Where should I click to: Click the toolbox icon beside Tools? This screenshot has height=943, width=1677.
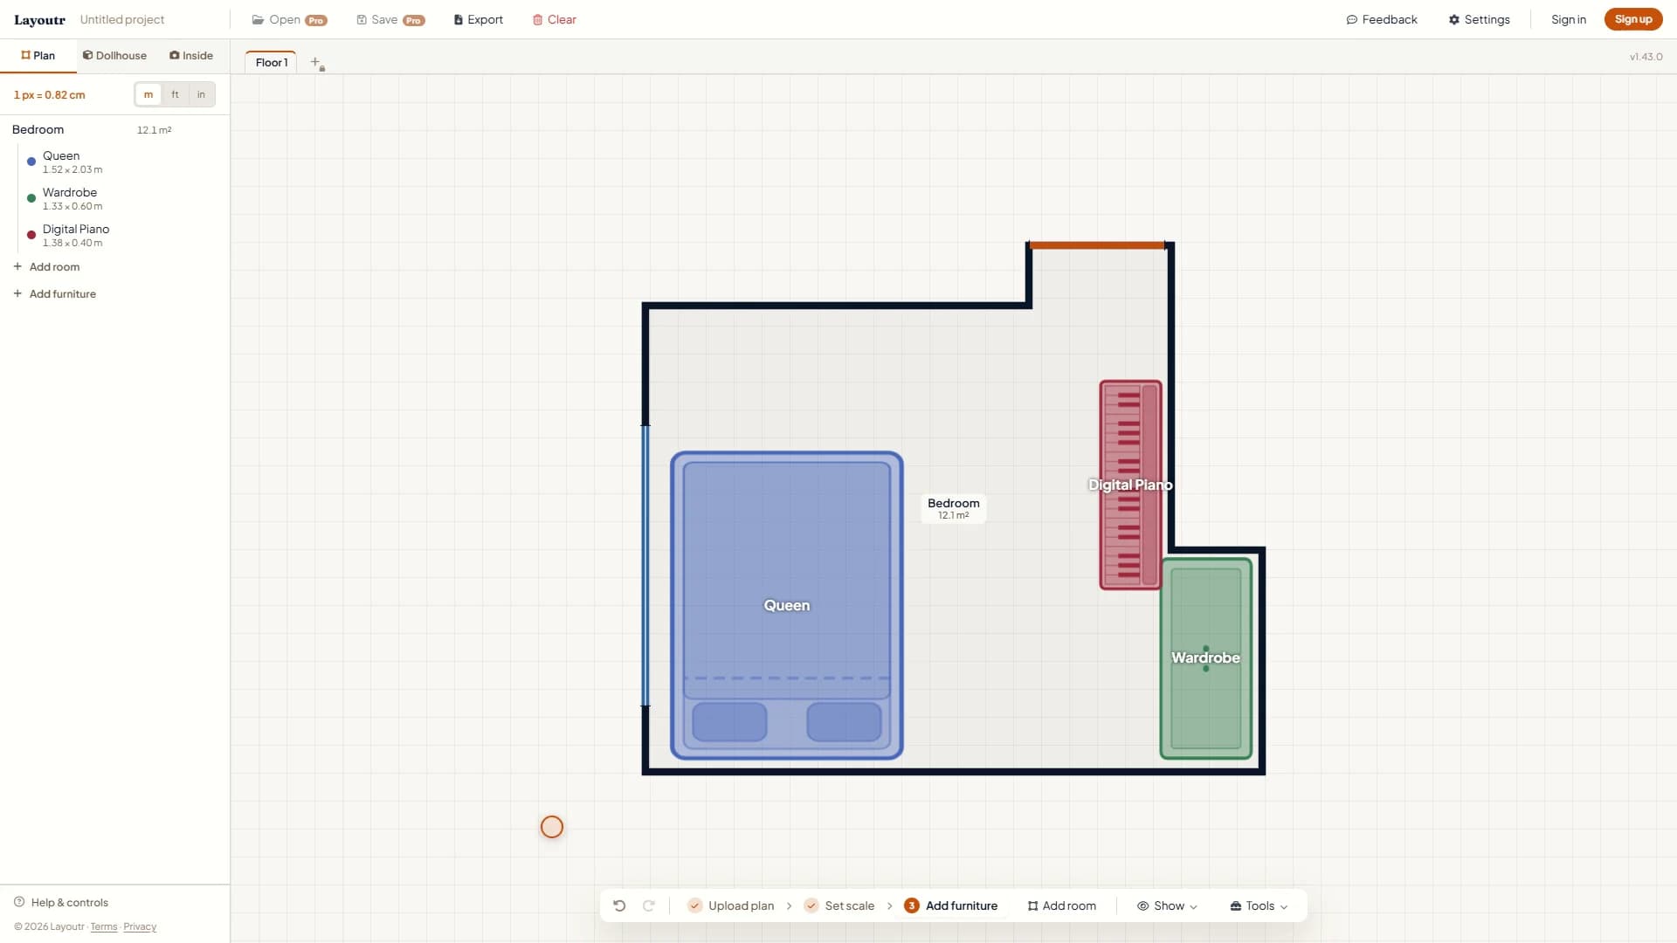pos(1236,905)
